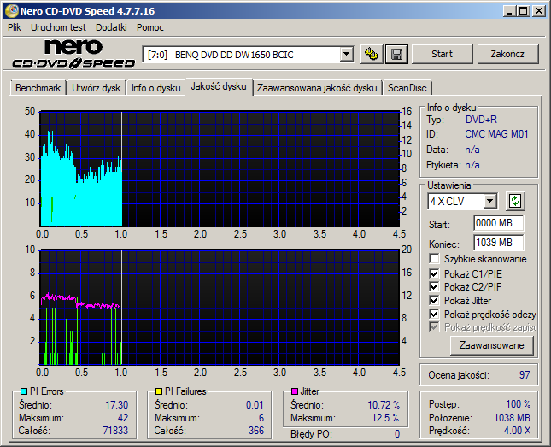
Task: Toggle Pokaż prędkość odczytu checkbox
Action: click(434, 314)
